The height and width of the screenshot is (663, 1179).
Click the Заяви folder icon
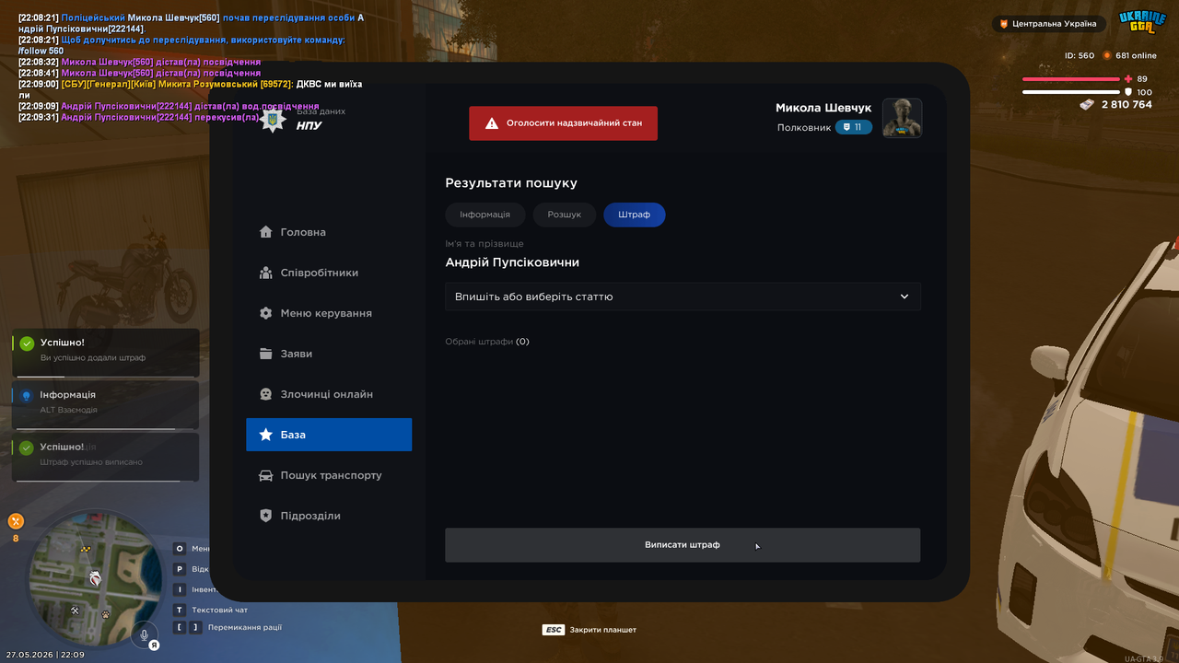[266, 354]
